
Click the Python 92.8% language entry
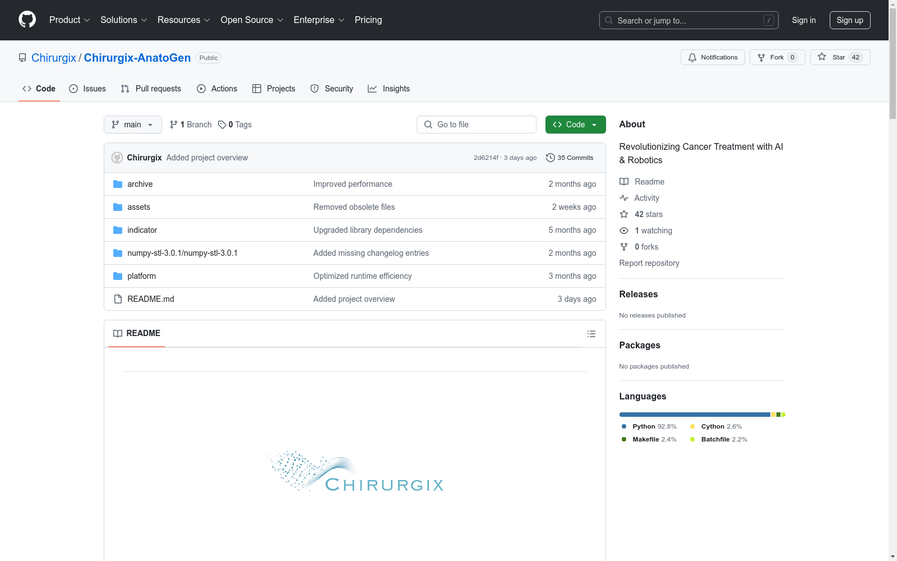[x=649, y=426]
